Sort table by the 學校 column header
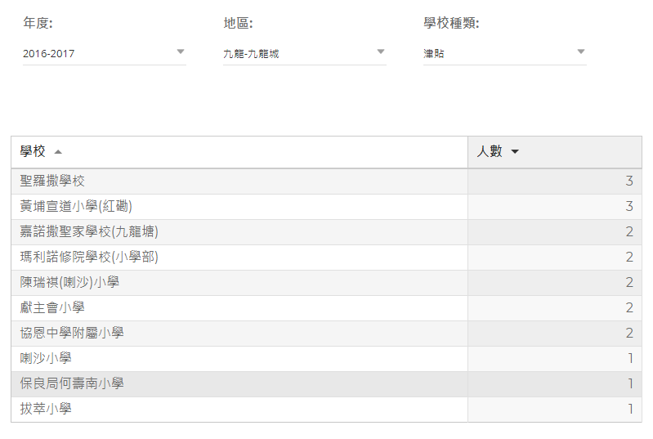The height and width of the screenshot is (439, 653). pos(33,152)
